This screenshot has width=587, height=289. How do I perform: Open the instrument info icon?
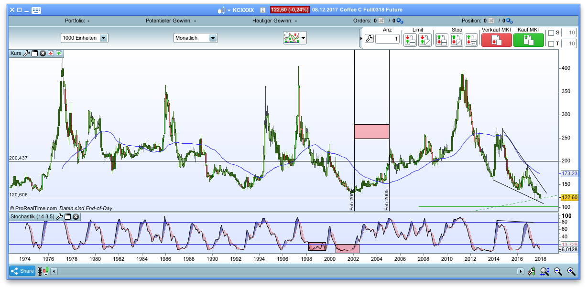tap(262, 10)
